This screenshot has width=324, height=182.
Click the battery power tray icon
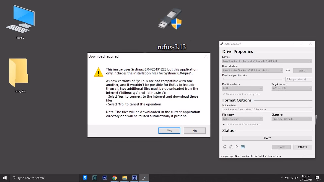pyautogui.click(x=287, y=178)
